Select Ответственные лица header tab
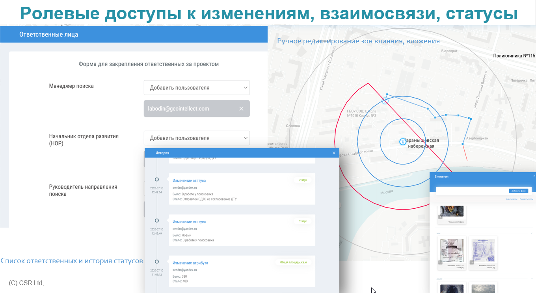The image size is (536, 293). 48,35
